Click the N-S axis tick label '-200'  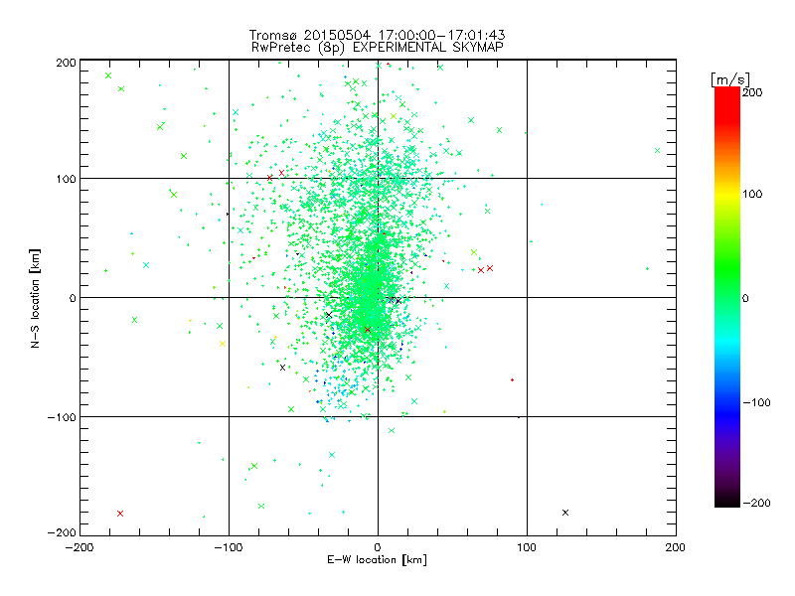62,532
